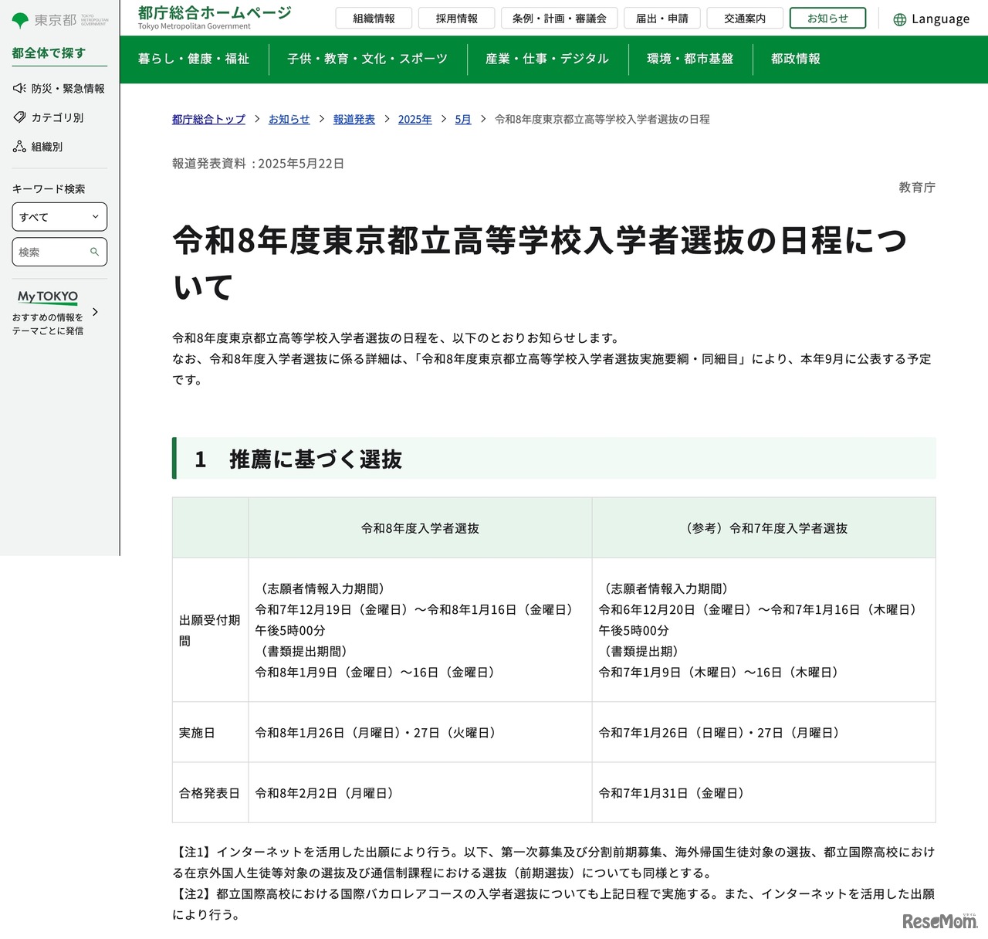Viewport: 988px width, 939px height.
Task: Open 子供・教育・文化・スポーツ menu
Action: 367,59
